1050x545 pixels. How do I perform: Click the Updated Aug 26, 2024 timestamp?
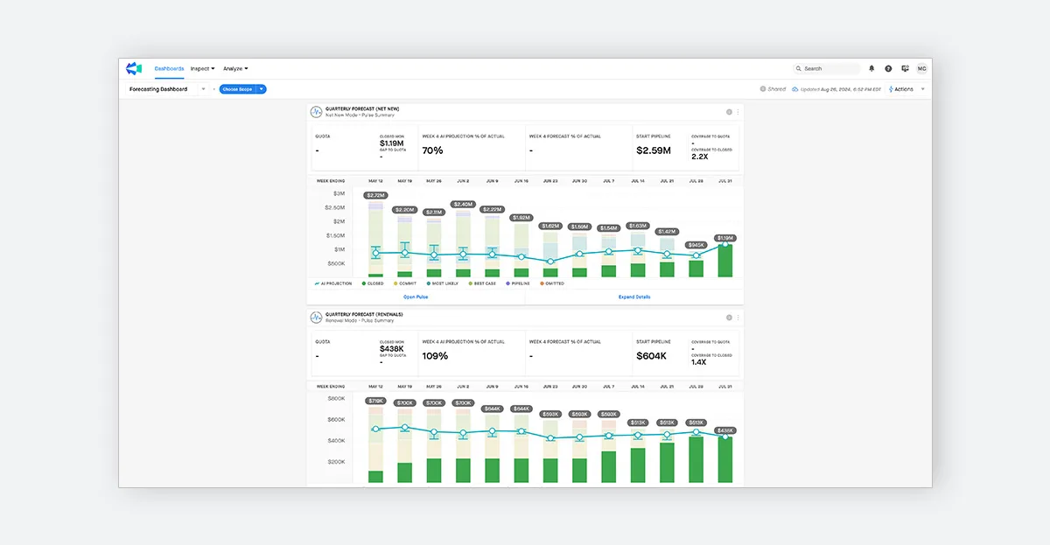pos(840,89)
